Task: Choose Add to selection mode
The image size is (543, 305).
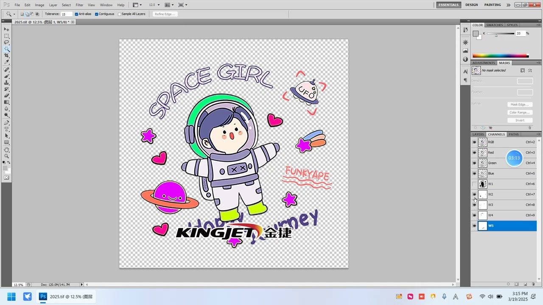Action: [x=27, y=14]
